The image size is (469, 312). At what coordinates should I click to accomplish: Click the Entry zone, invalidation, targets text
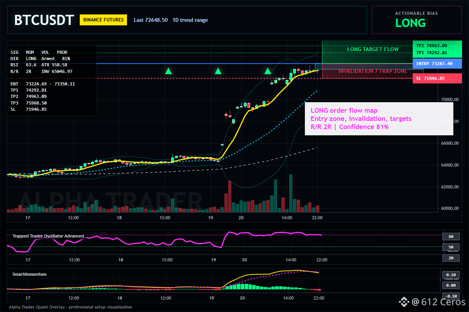(361, 119)
